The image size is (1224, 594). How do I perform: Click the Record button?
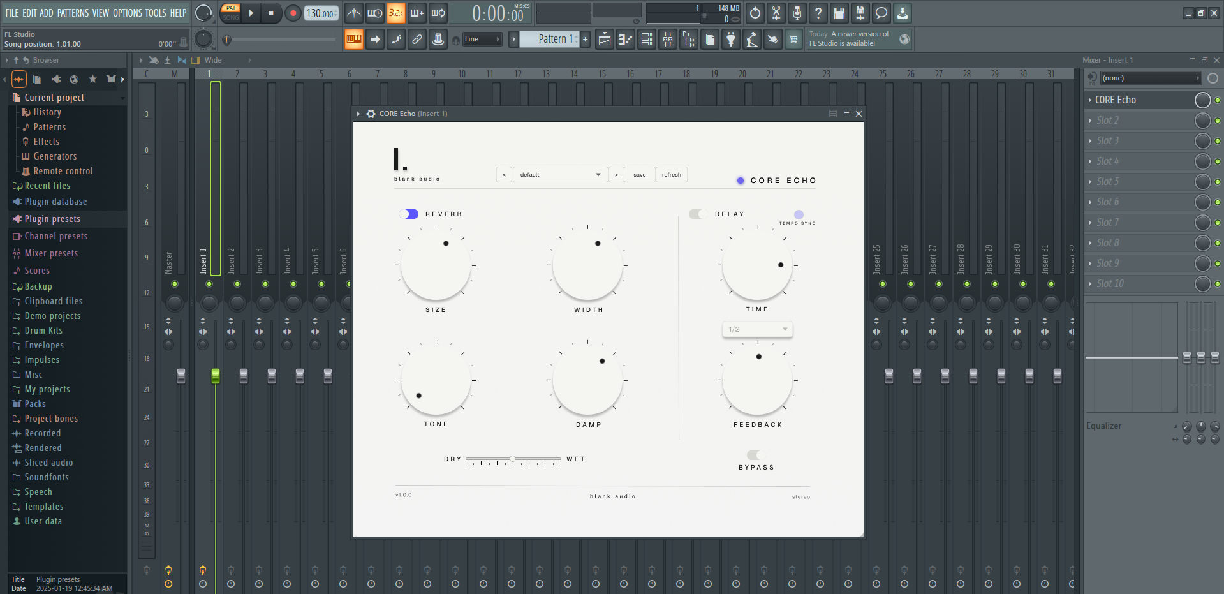click(x=293, y=13)
